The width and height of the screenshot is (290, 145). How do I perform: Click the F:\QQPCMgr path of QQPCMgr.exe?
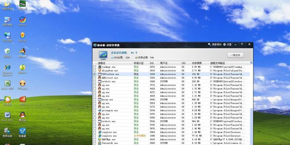coord(228,140)
